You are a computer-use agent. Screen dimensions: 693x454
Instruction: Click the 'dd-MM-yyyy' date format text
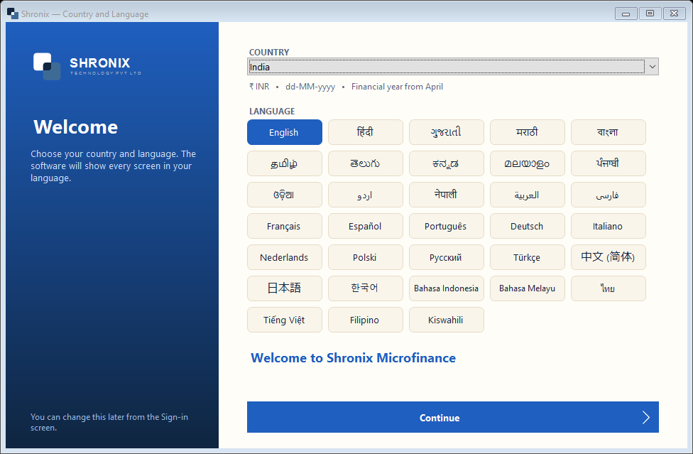(x=310, y=87)
